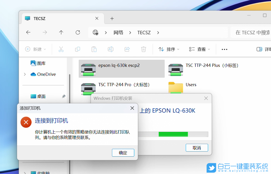Select the Rename icon in the toolbar
Viewport: 271px width, 174px height.
tap(111, 49)
